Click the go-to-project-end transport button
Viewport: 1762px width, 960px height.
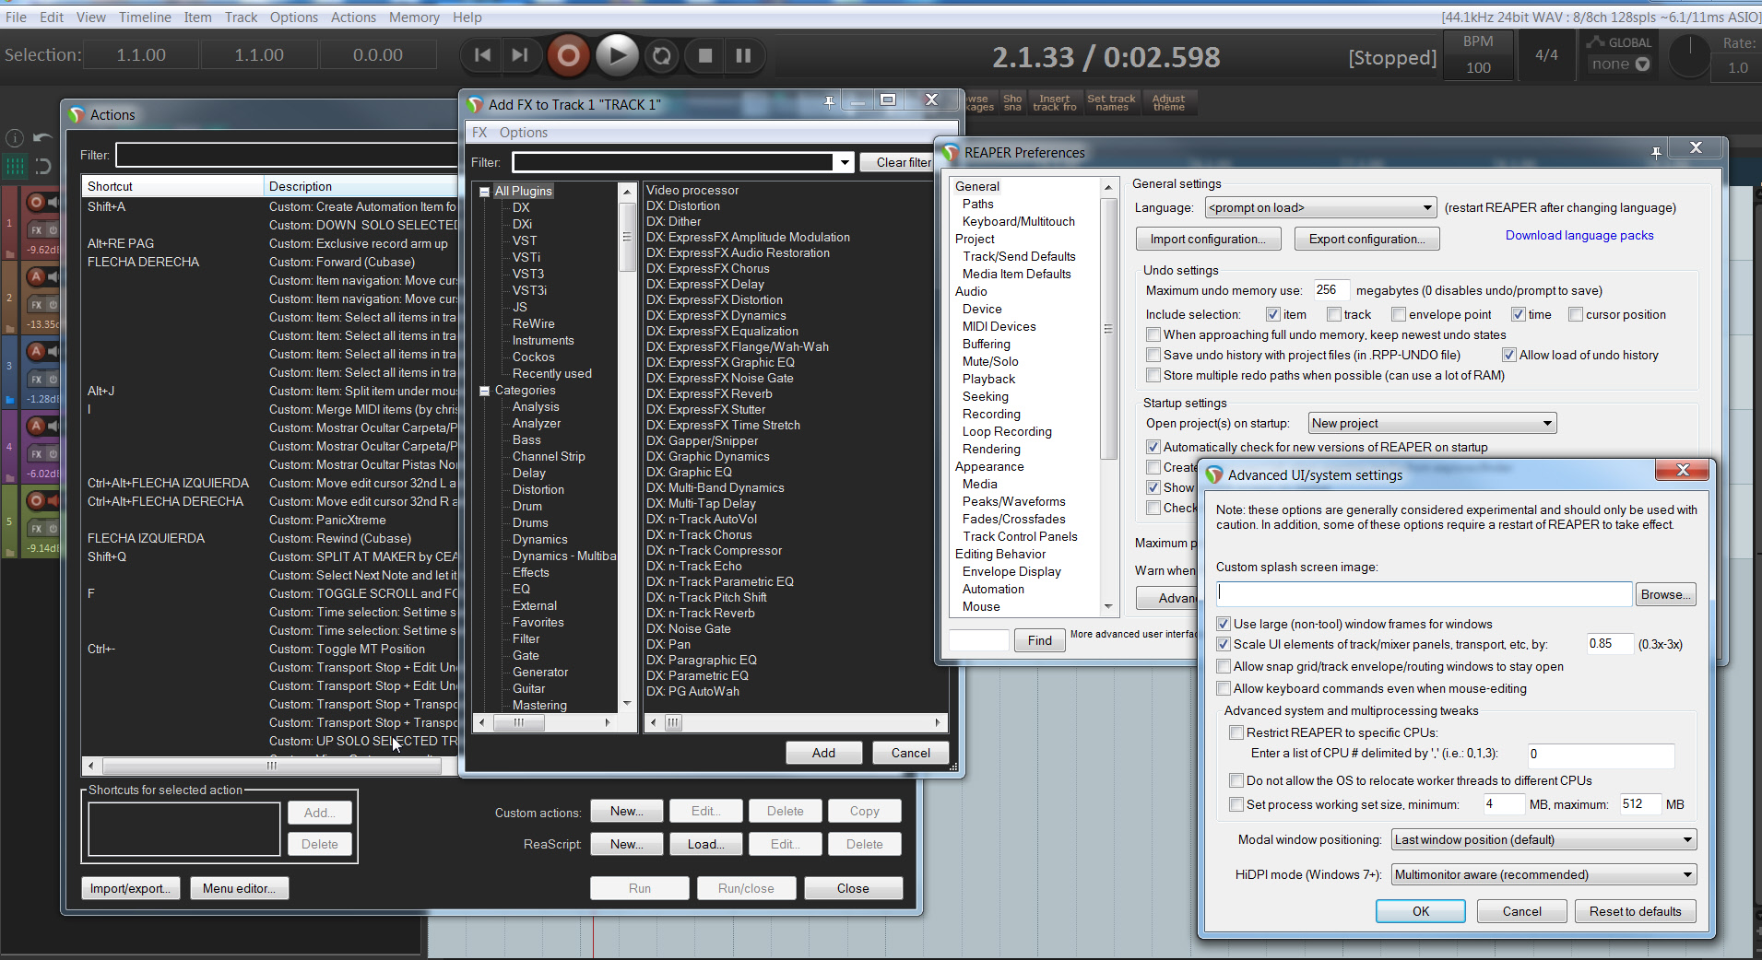pyautogui.click(x=520, y=55)
